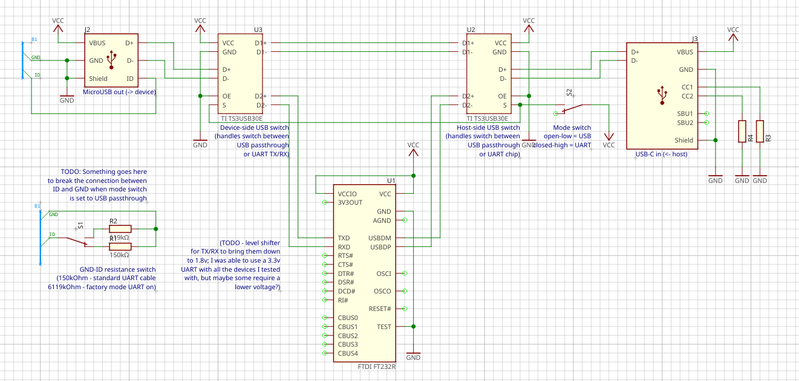Click the 'MicroUSB out (-> device)' label

point(119,92)
